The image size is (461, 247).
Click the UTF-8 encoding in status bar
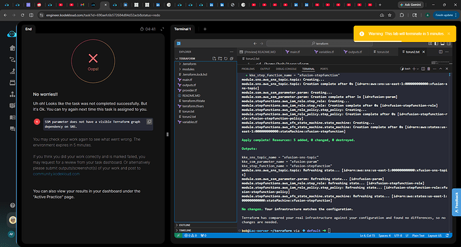pyautogui.click(x=398, y=236)
